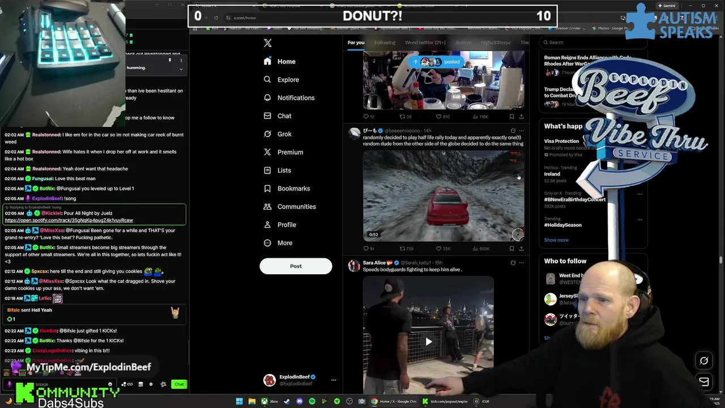Click the X search field
Viewport: 725px width, 408px height.
(592, 42)
